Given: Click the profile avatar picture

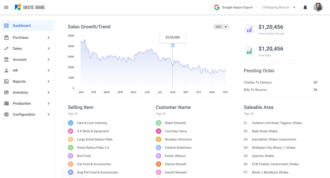Looking at the screenshot, I should [x=318, y=7].
